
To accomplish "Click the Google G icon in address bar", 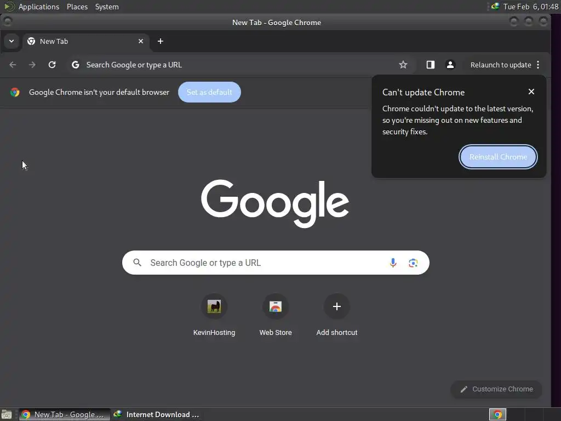I will point(75,65).
